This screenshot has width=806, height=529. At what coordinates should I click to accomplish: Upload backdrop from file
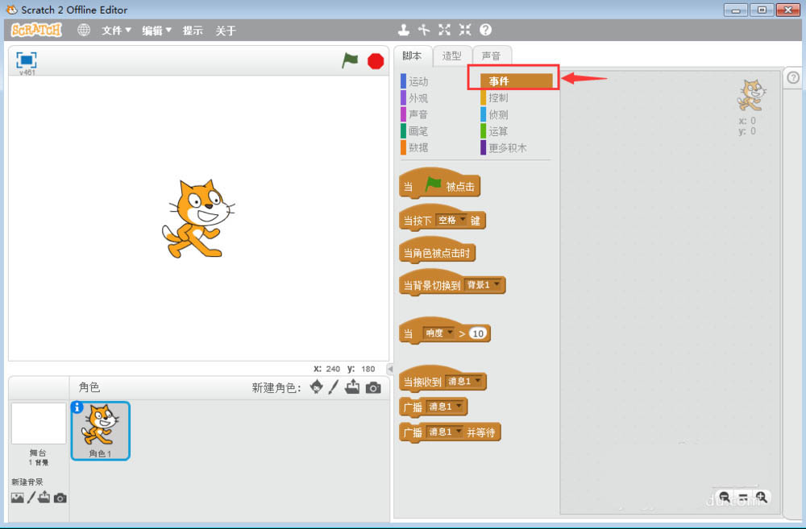44,497
